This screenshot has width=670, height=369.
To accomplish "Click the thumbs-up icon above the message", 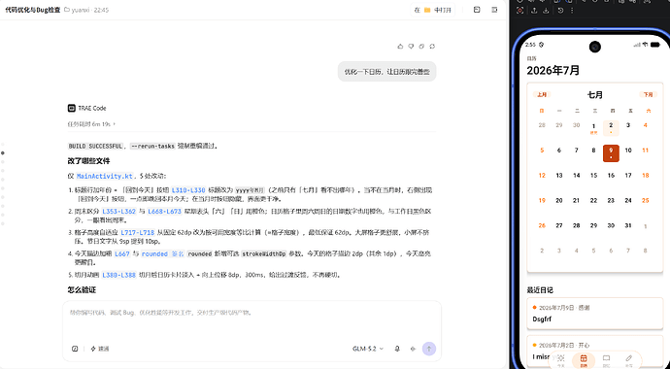I will [400, 47].
